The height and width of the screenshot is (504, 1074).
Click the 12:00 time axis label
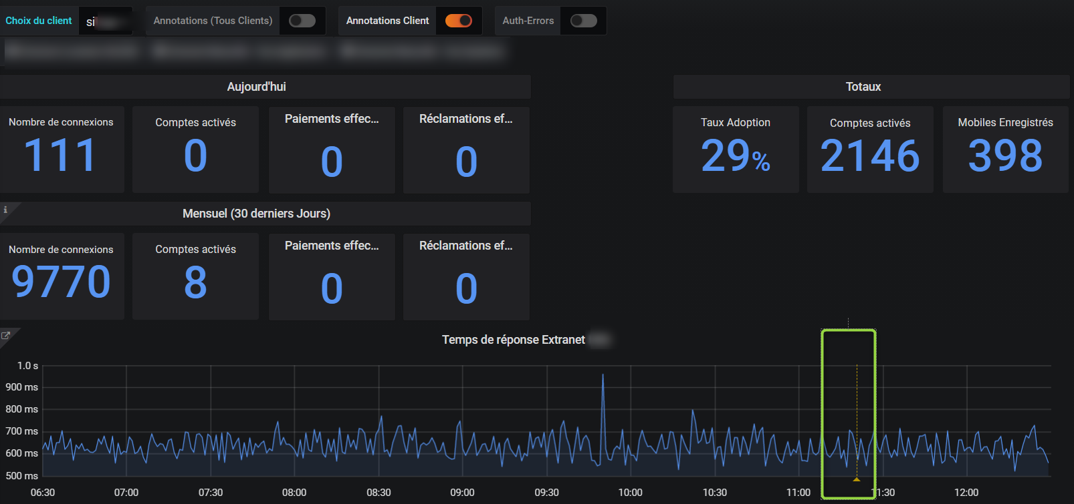click(x=966, y=493)
